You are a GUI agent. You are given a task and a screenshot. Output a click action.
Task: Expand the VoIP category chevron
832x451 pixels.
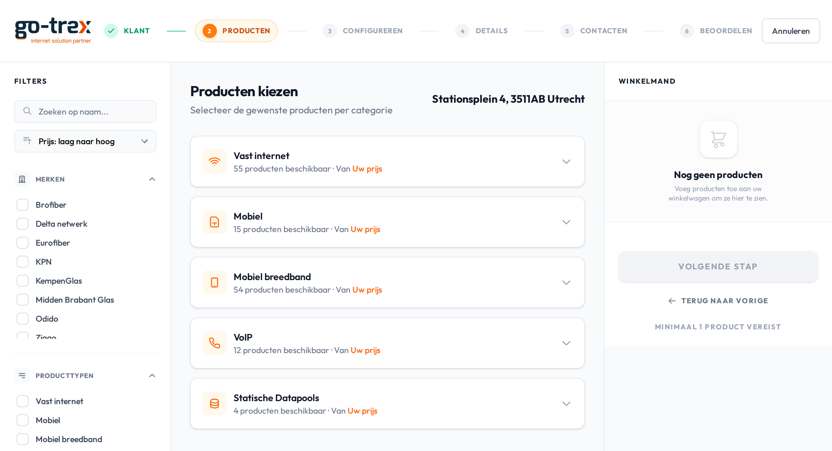click(566, 343)
